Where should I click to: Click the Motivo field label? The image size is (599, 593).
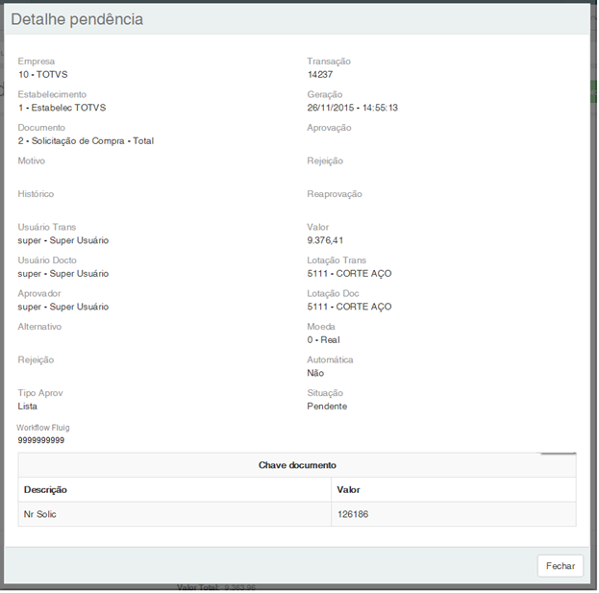click(32, 161)
